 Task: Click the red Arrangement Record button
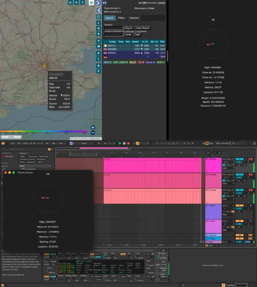pyautogui.click(x=128, y=143)
